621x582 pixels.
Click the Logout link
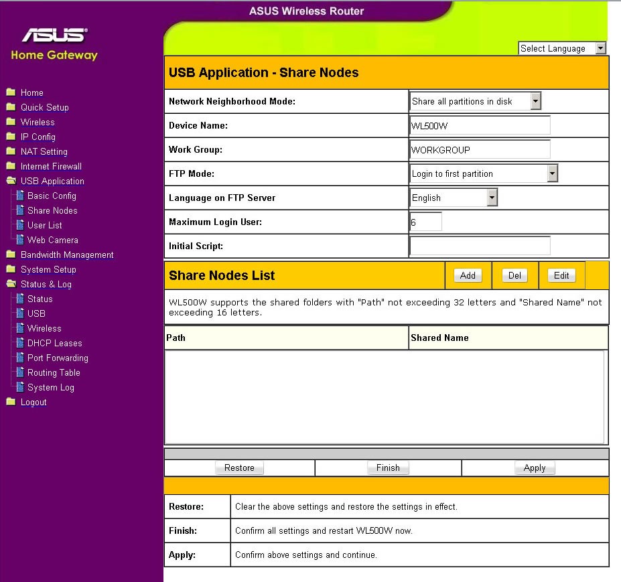pos(33,403)
